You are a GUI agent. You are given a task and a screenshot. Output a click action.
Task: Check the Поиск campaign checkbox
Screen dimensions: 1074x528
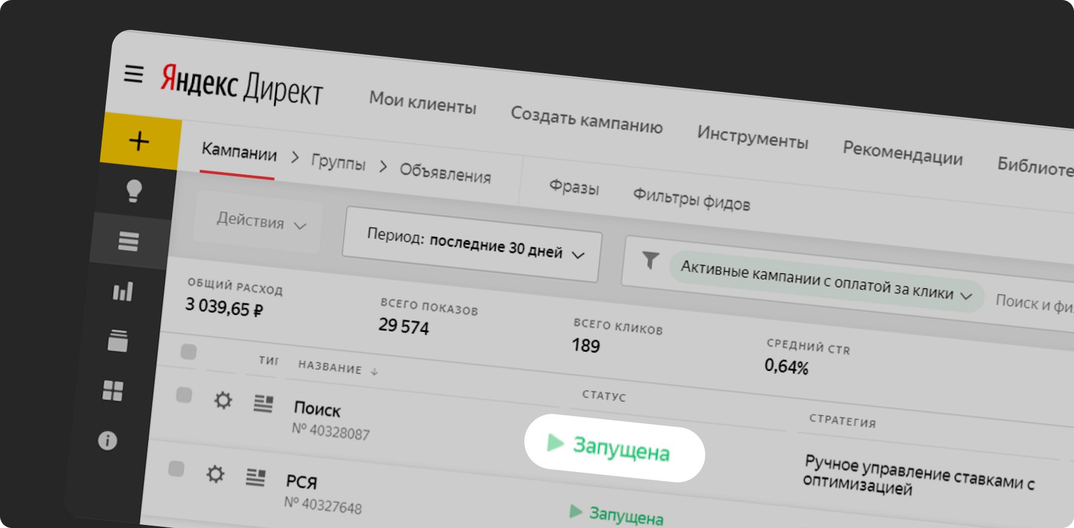click(x=184, y=395)
